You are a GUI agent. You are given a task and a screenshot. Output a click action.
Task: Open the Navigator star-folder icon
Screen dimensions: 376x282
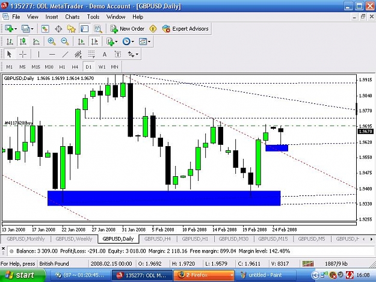click(71, 29)
